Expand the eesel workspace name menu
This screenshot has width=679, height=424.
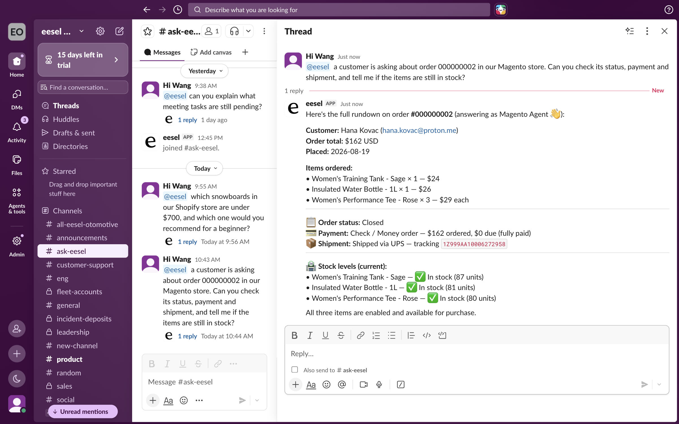[63, 31]
